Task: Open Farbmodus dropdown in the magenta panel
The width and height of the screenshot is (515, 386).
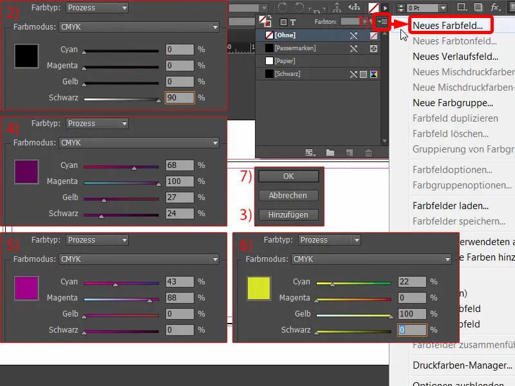Action: 139,259
